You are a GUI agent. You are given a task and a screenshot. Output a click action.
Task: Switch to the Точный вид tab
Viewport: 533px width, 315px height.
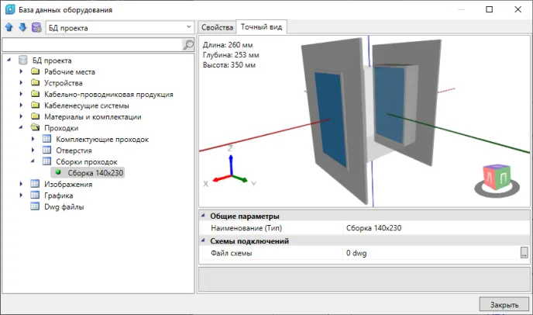point(262,27)
